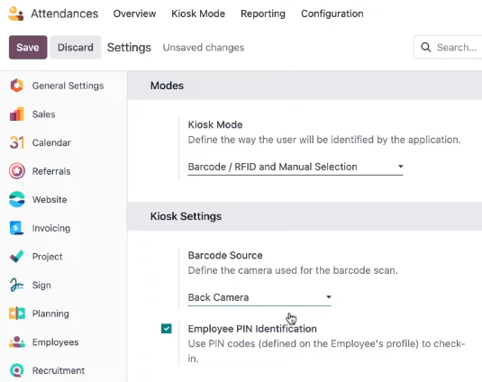Open the Calendar 31 icon
Screen dimensions: 482x382
click(17, 142)
